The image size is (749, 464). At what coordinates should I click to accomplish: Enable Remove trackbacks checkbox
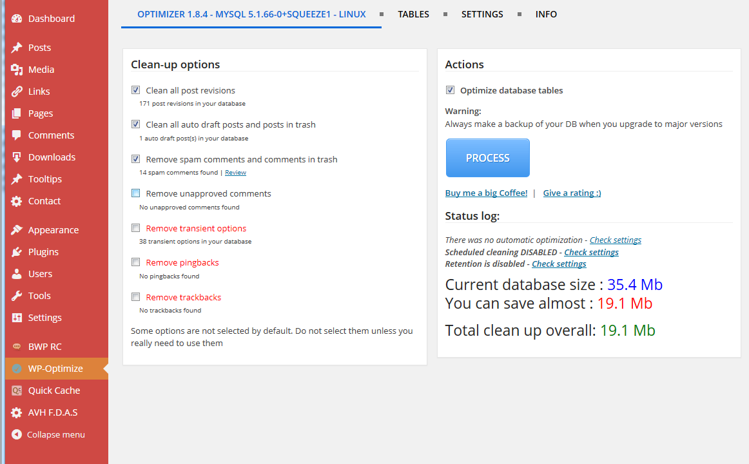[135, 297]
